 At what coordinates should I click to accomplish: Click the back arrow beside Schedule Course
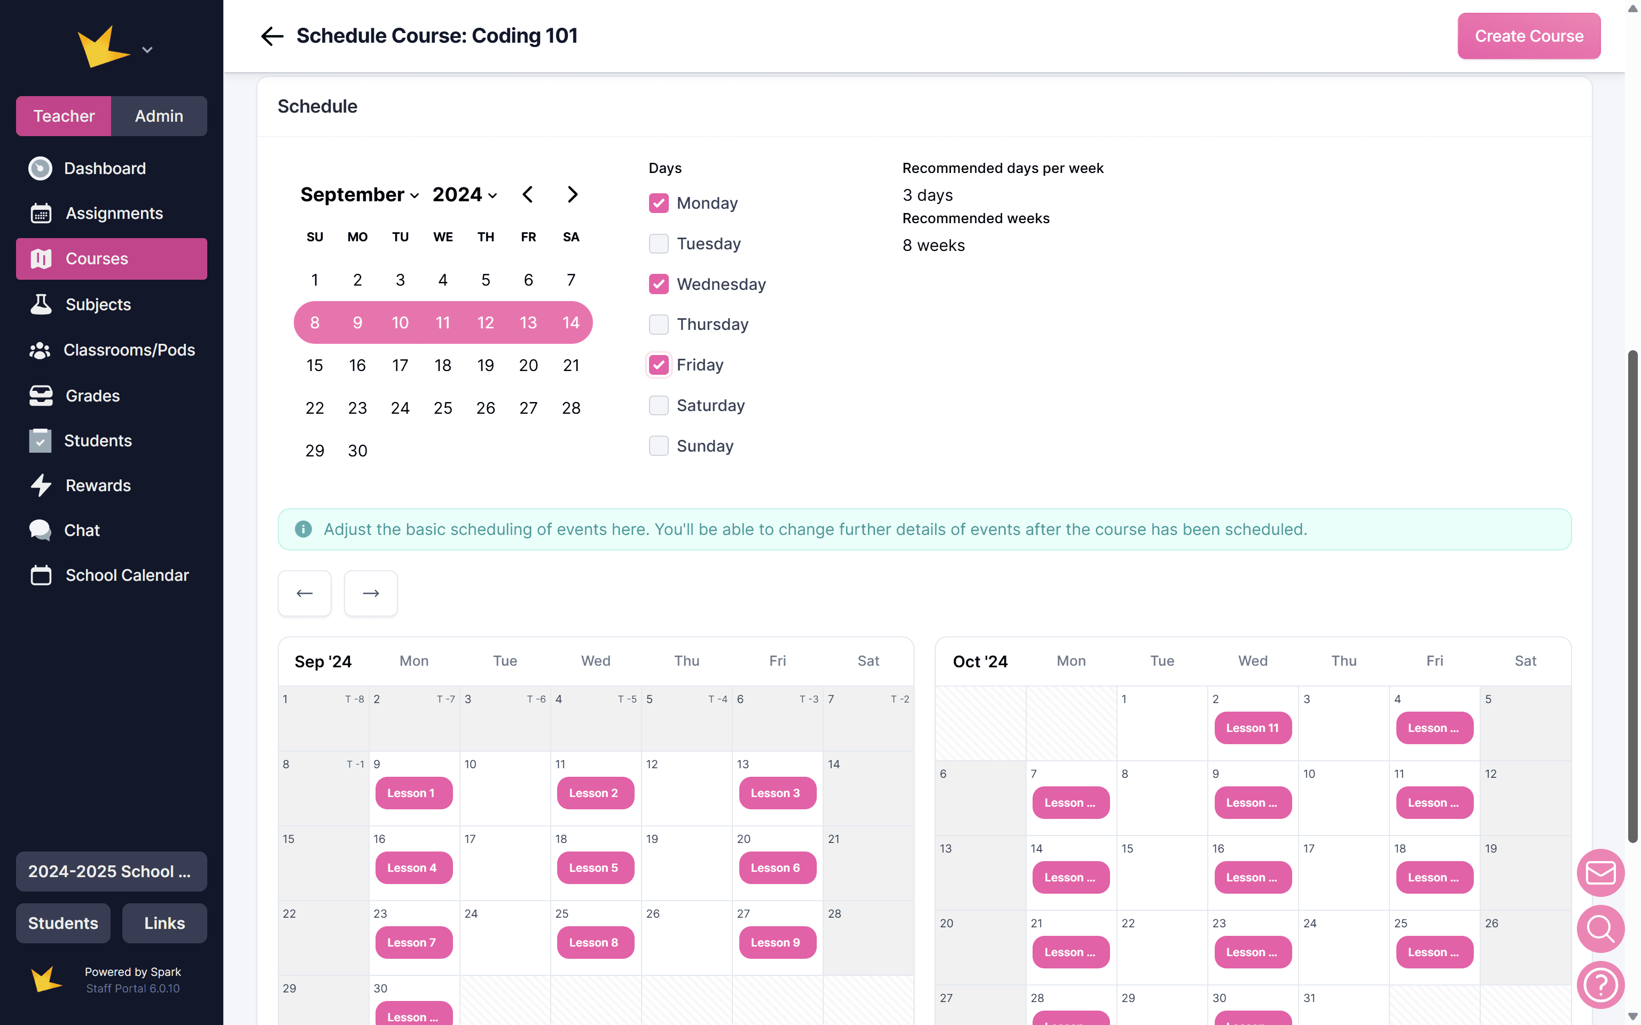click(272, 36)
